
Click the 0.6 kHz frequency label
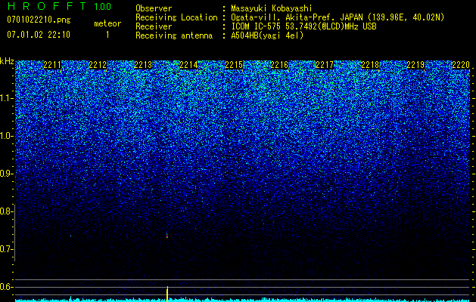[x=6, y=287]
